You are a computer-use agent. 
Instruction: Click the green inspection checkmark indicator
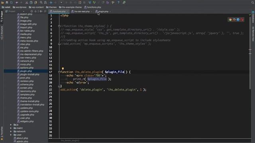point(250,15)
